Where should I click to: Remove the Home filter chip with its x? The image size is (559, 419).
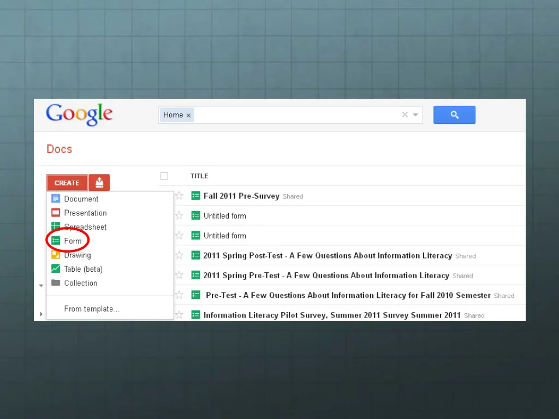(x=188, y=116)
